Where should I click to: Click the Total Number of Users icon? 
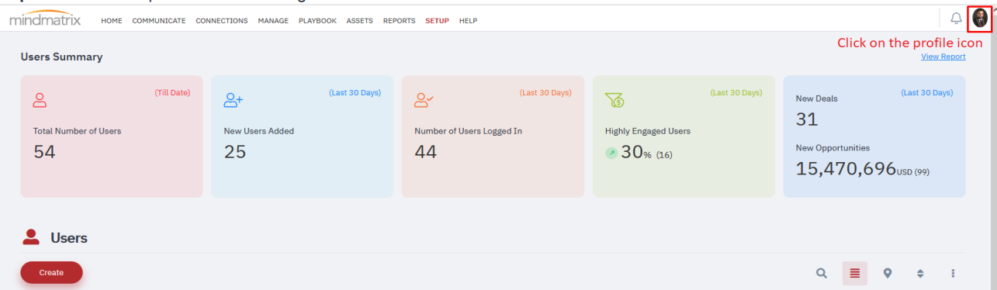[40, 100]
